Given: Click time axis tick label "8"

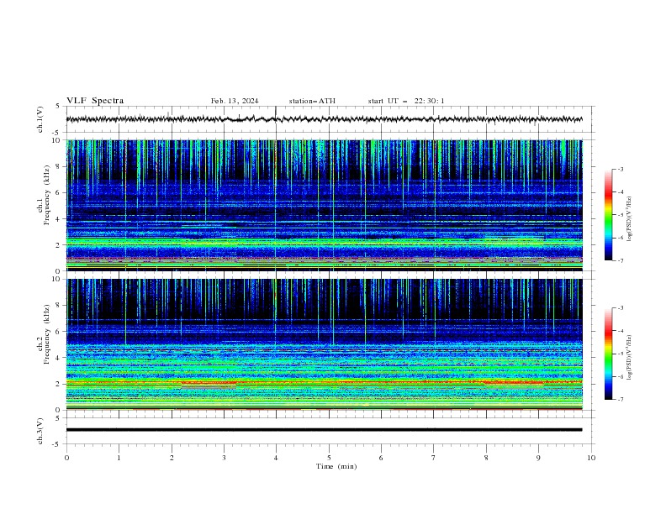Looking at the screenshot, I should click(486, 458).
